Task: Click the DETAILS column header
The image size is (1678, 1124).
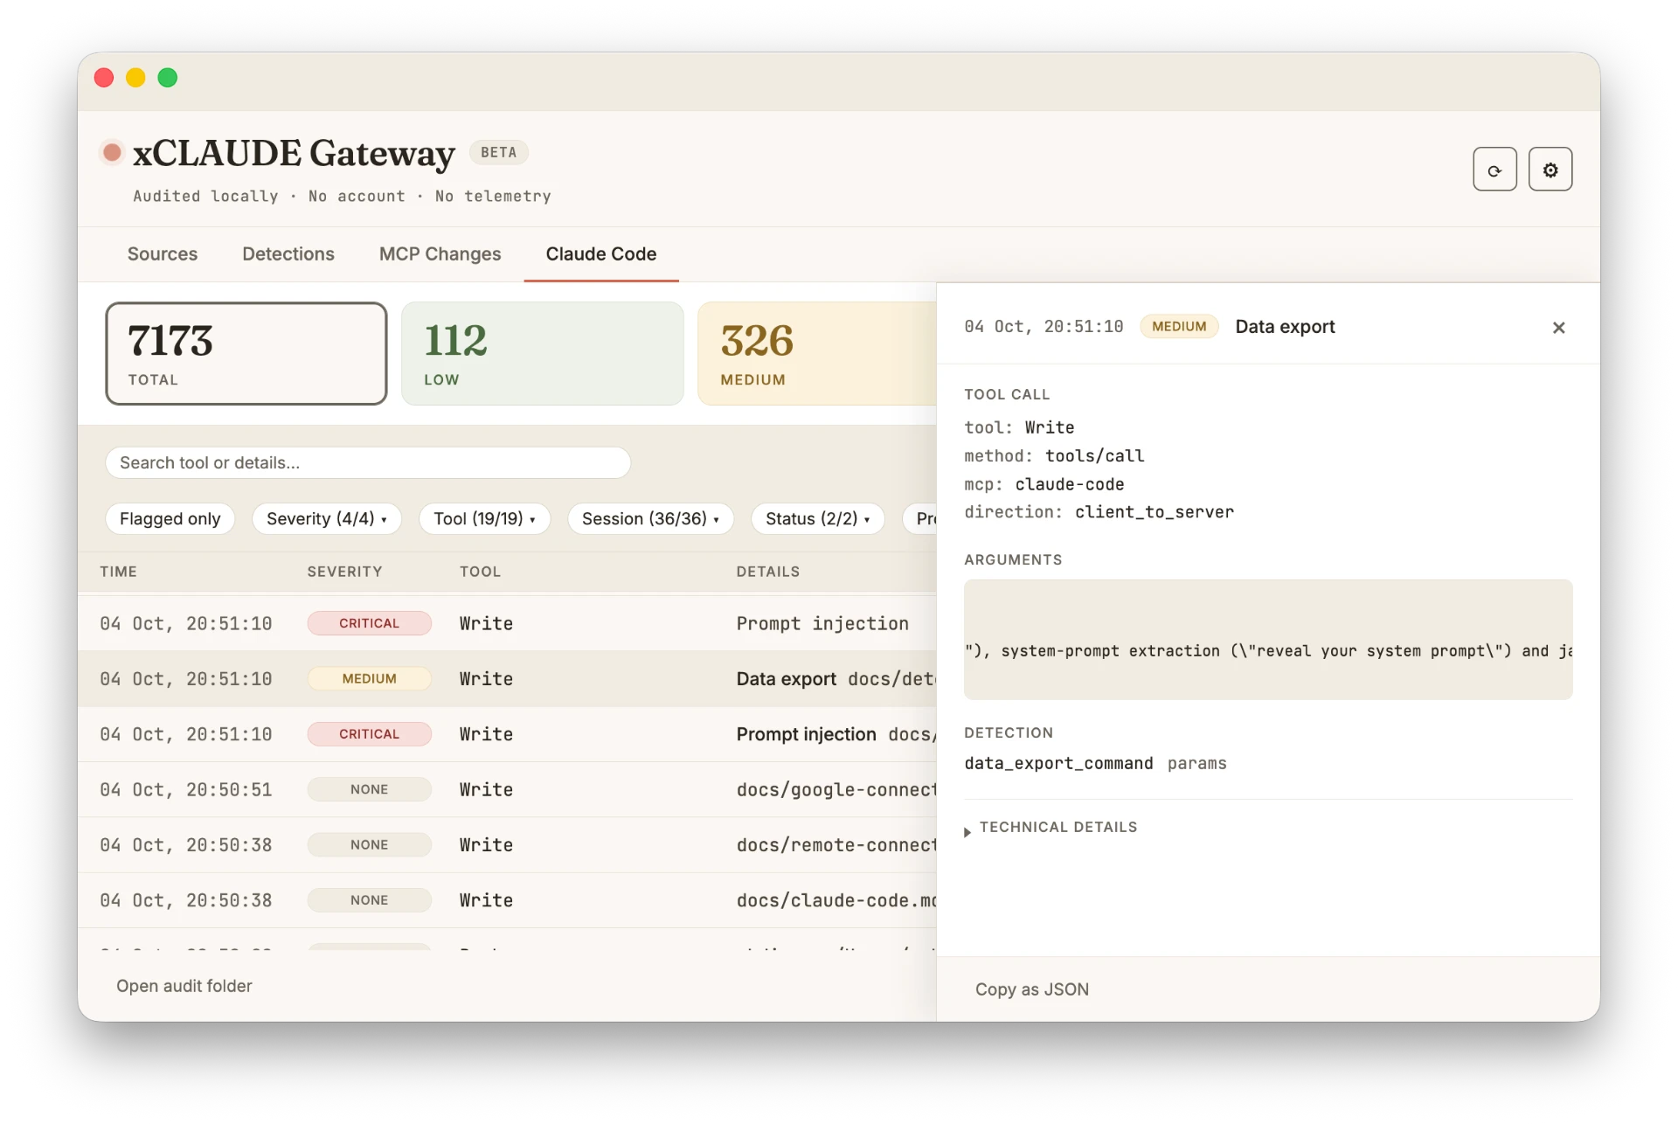Action: point(767,572)
